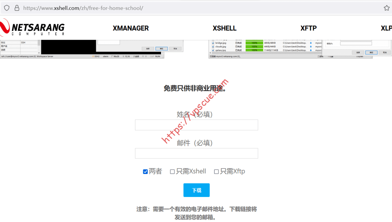Check the 只需Xshell checkbox
The height and width of the screenshot is (222, 392).
click(x=172, y=172)
